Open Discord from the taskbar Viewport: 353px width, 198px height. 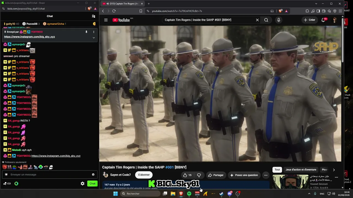point(230,194)
